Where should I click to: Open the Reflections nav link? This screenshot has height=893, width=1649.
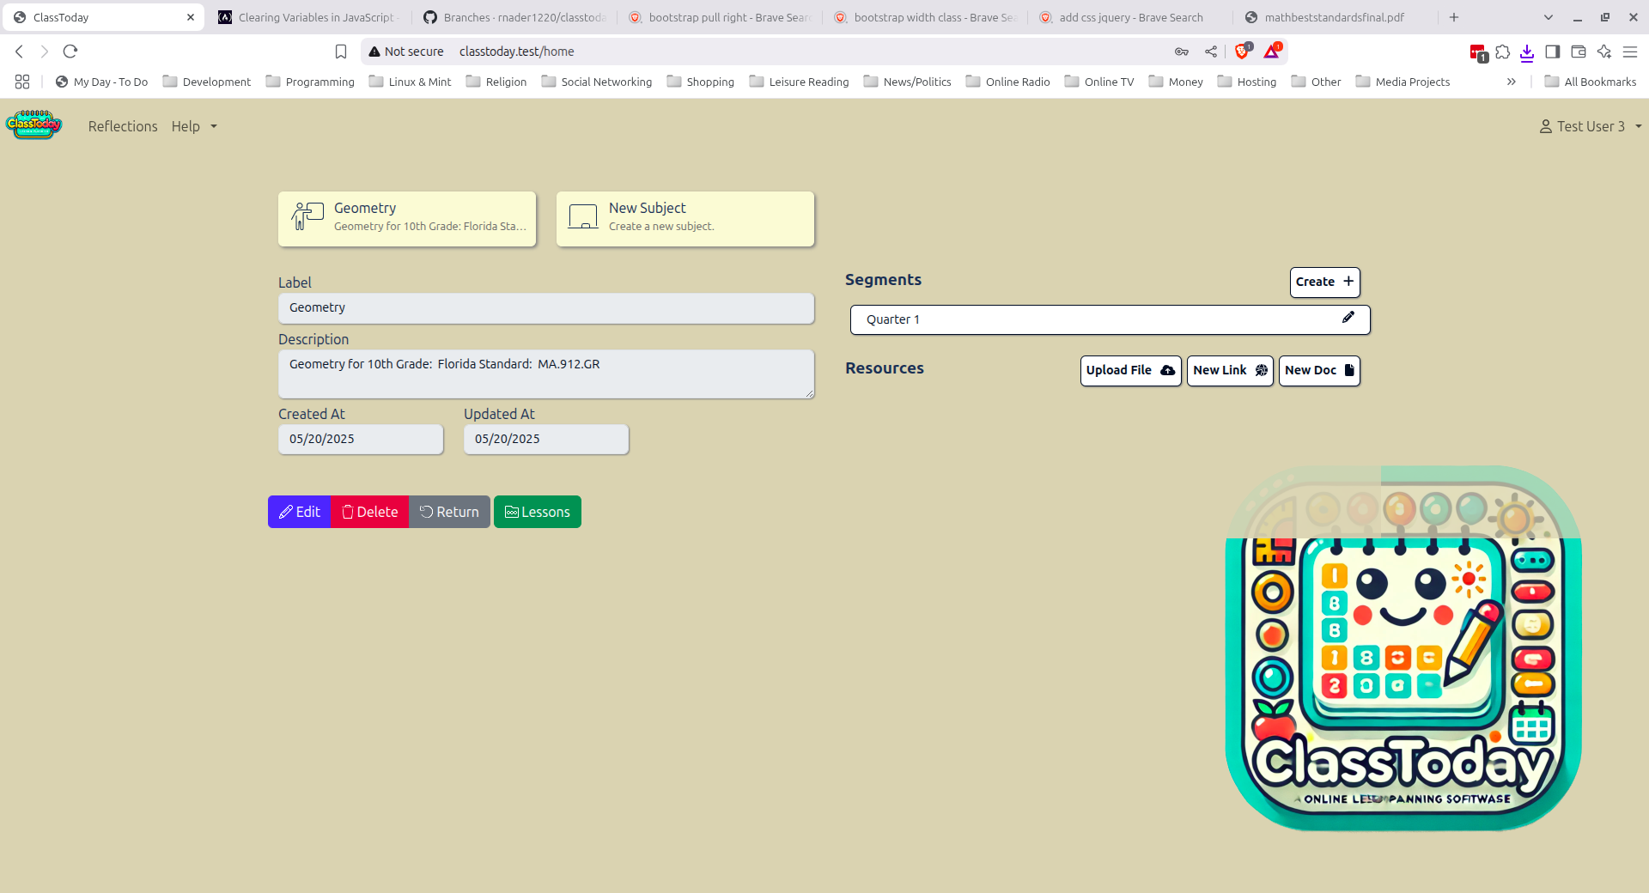pos(123,126)
